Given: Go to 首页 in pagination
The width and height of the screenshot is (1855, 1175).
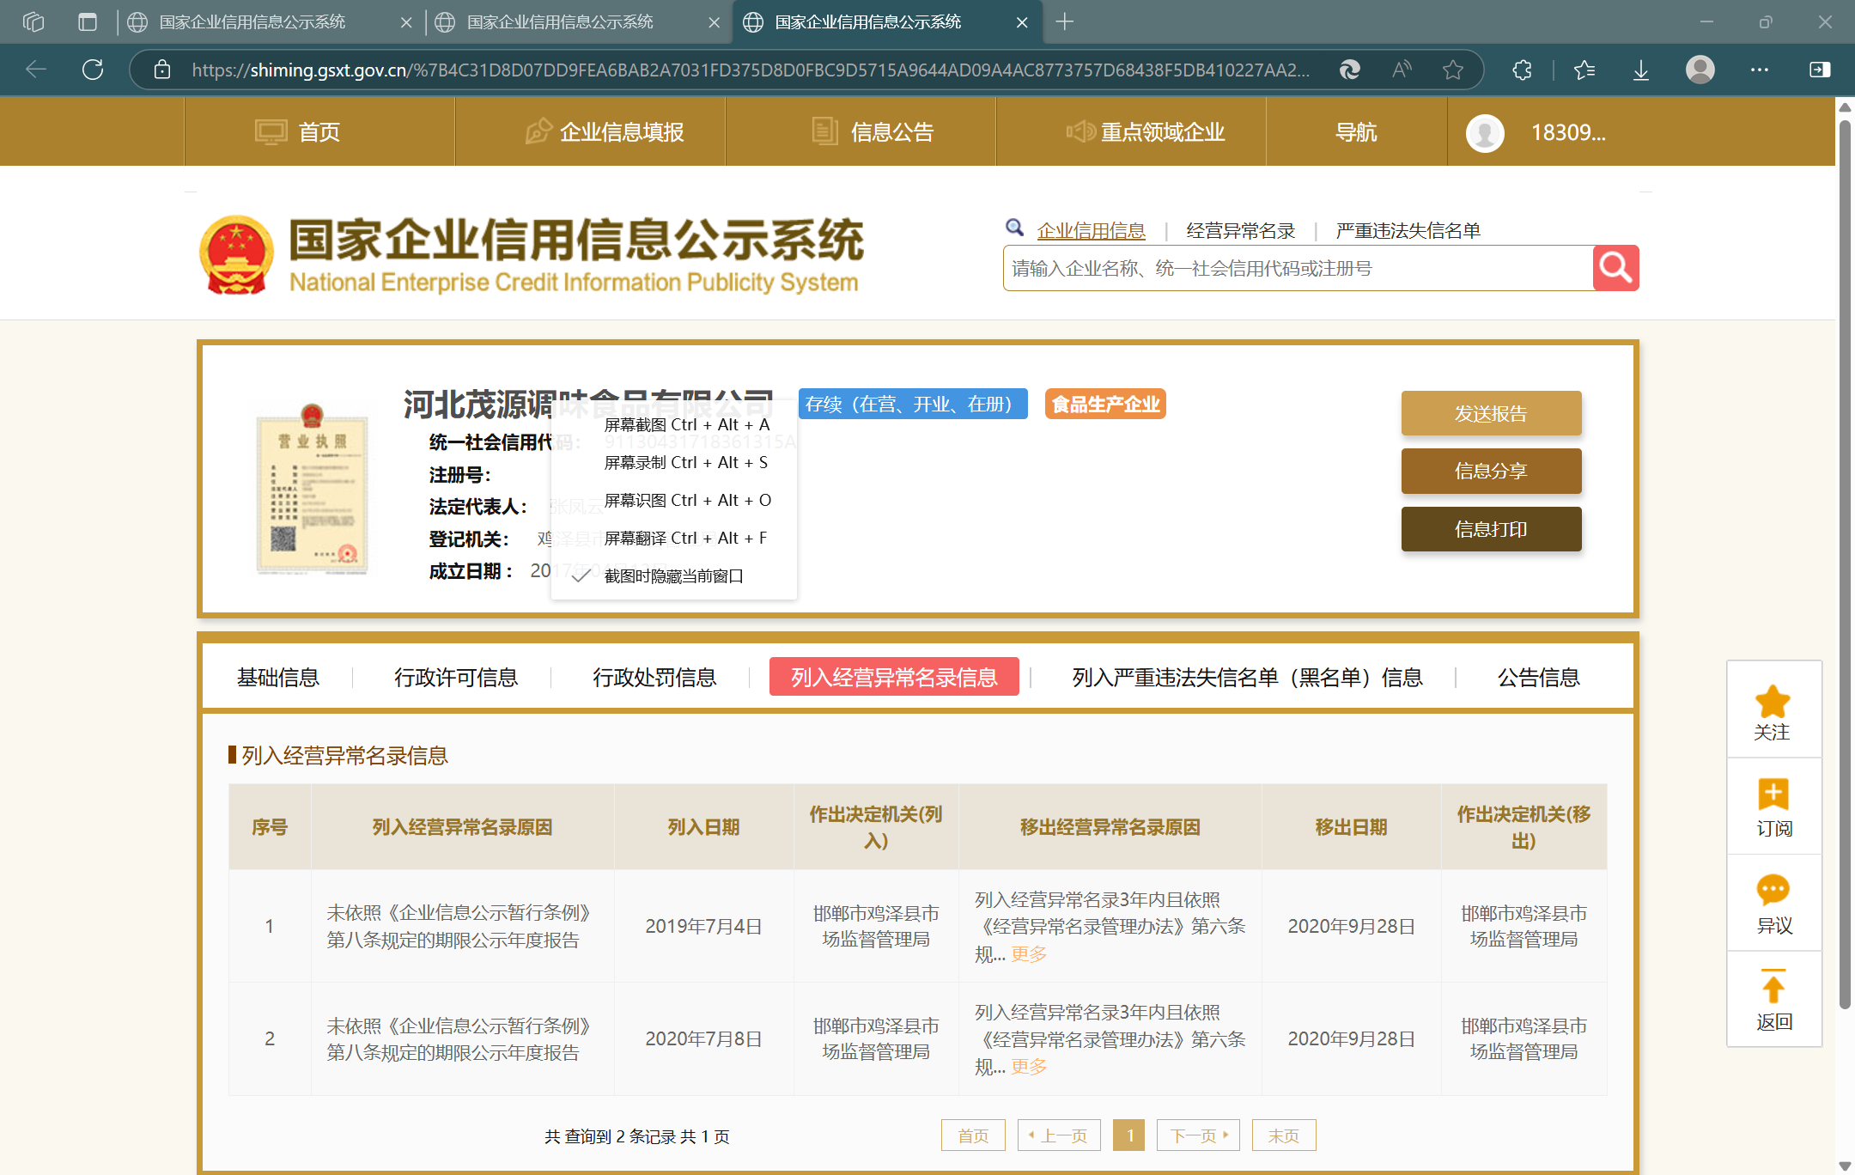Looking at the screenshot, I should pos(973,1135).
